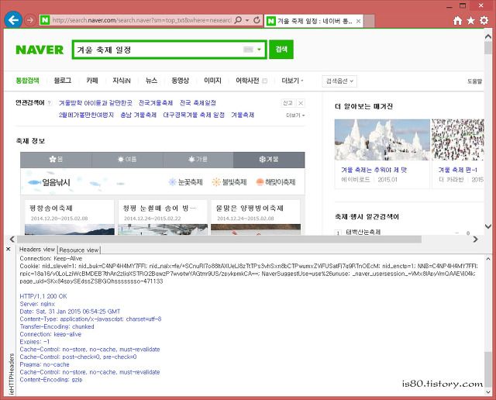The image size is (496, 400).
Task: Click the green 검색 search button
Action: 281,50
